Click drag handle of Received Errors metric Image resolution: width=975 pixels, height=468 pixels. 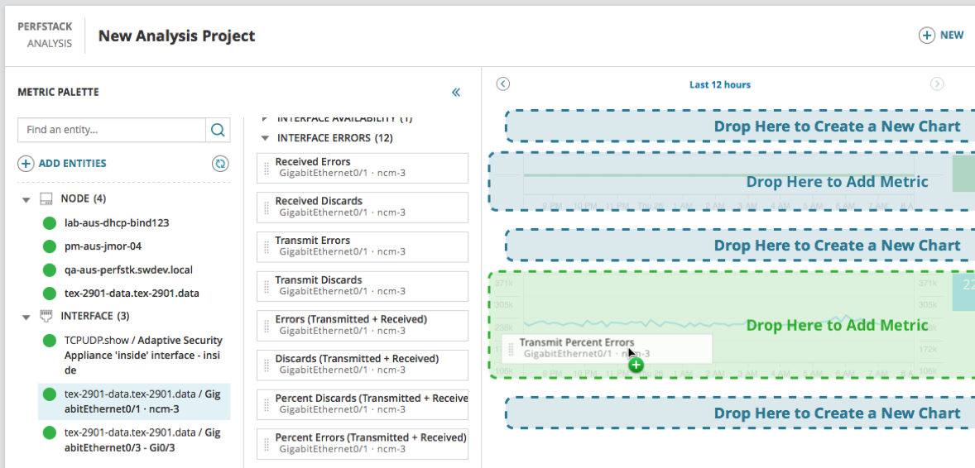267,167
